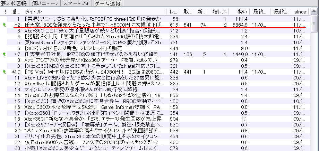This screenshot has width=319, height=151.
Task: Click fetched count 441 on thread 10
Action: [x=187, y=72]
